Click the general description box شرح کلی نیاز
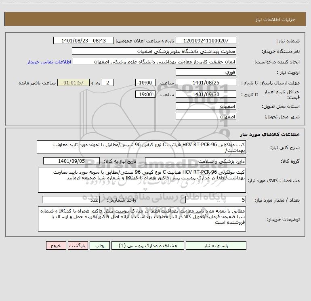The width and height of the screenshot is (311, 301). [141, 147]
